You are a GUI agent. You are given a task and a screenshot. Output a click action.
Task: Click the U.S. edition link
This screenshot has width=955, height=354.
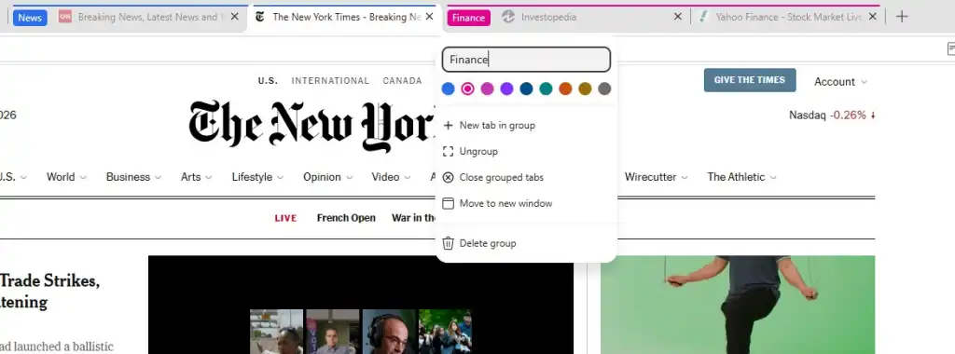click(x=268, y=81)
